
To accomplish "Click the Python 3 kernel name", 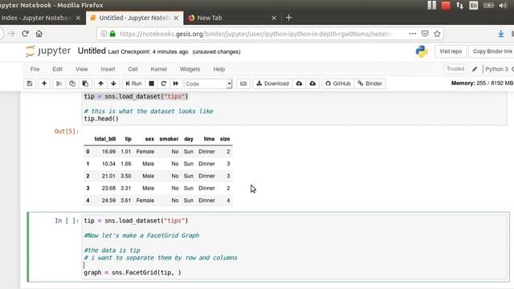I will pyautogui.click(x=496, y=69).
